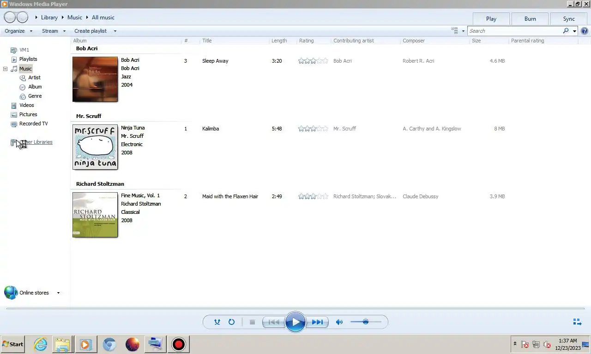Open Online stores dropdown arrow
The width and height of the screenshot is (591, 354).
click(x=58, y=293)
